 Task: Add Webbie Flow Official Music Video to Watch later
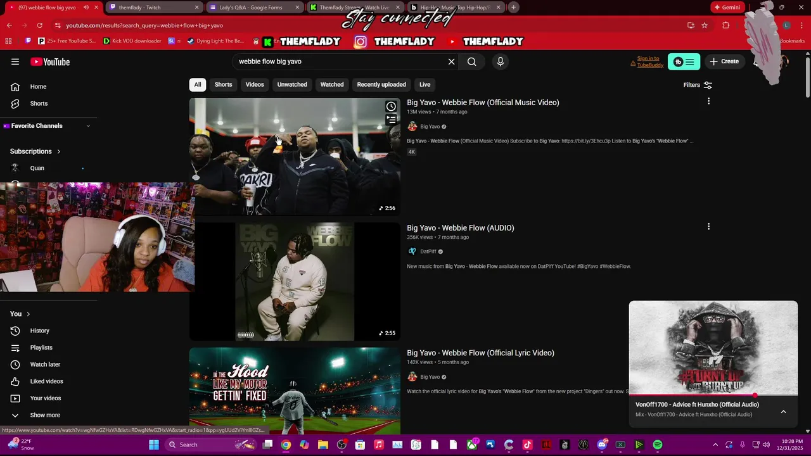point(391,106)
